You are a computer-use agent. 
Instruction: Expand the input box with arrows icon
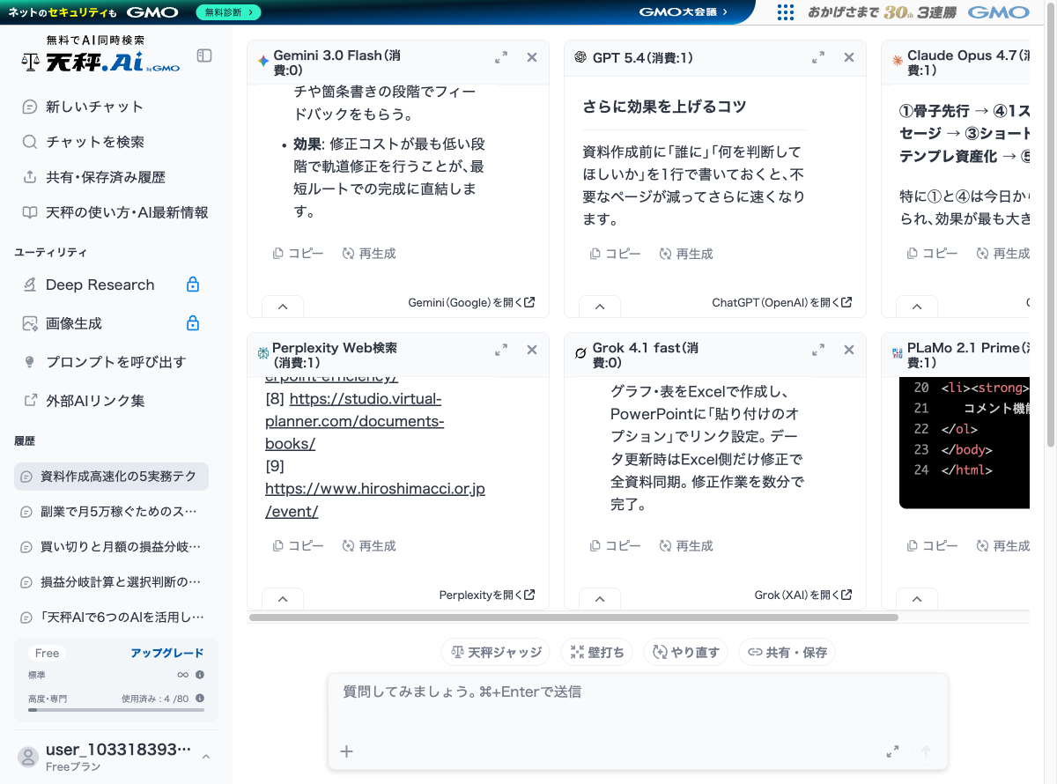coord(892,751)
